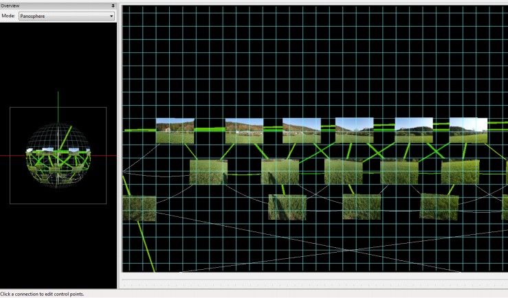Click green link between the two shadow thumbnails
The height and width of the screenshot is (298, 508).
[x=283, y=190]
